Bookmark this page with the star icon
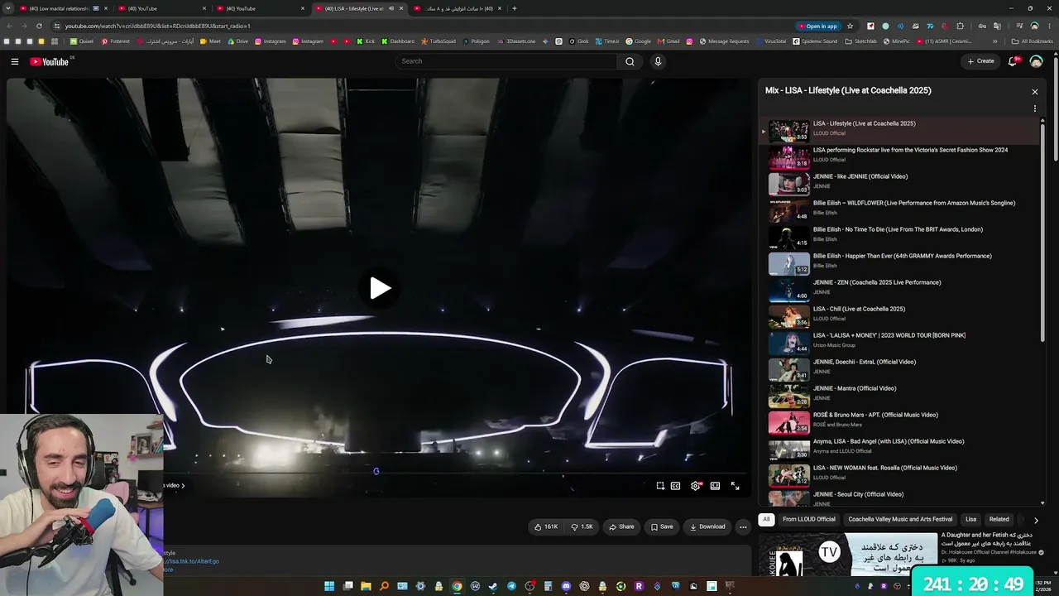Screen dimensions: 1059x596 pyautogui.click(x=850, y=26)
